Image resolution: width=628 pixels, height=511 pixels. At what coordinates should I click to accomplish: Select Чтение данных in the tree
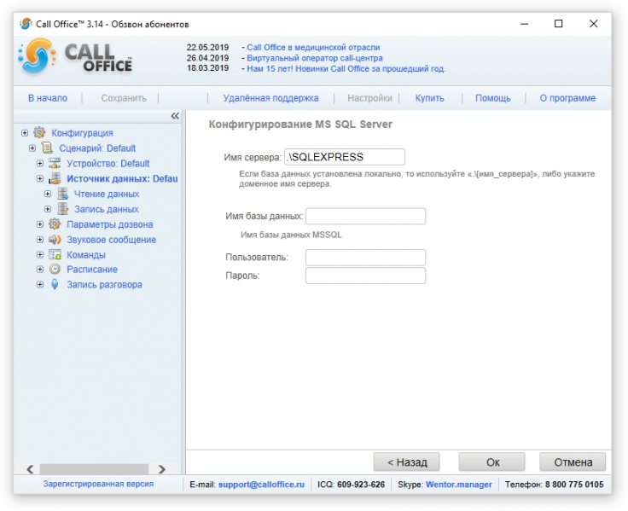(107, 194)
